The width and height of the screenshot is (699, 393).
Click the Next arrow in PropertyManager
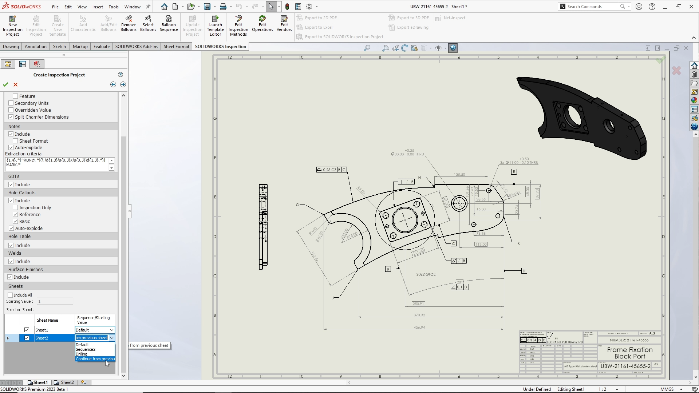(123, 84)
